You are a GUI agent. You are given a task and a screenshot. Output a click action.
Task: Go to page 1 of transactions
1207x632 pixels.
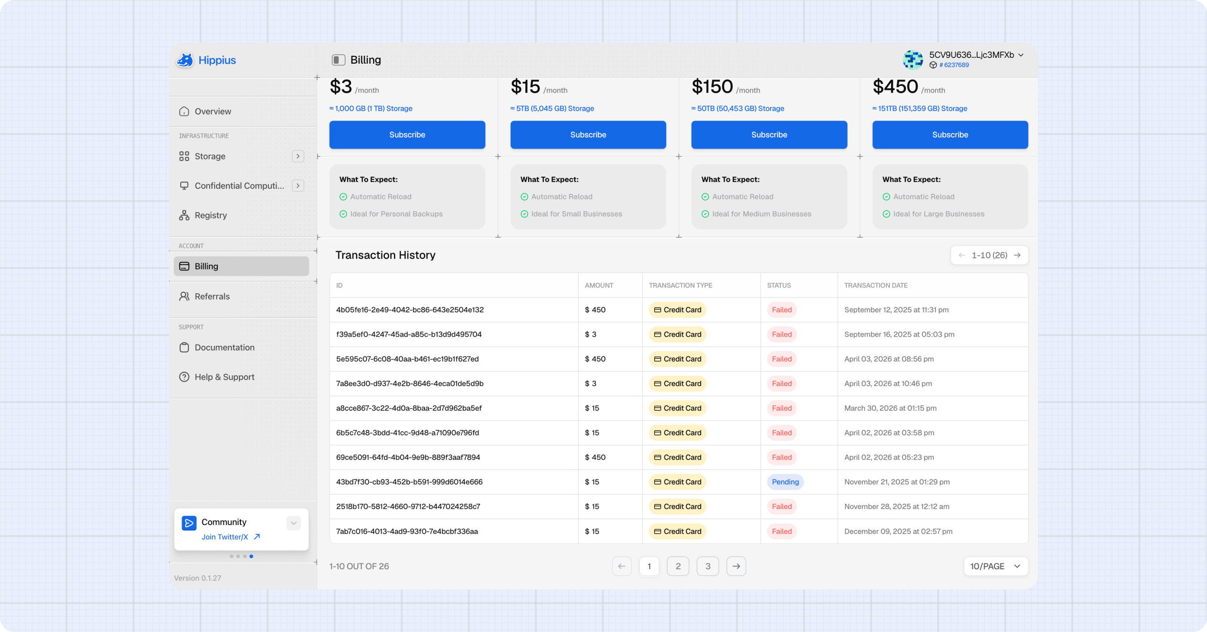coord(649,567)
